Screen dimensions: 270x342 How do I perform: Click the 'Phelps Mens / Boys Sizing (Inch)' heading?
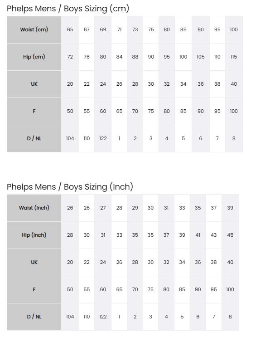click(x=70, y=187)
